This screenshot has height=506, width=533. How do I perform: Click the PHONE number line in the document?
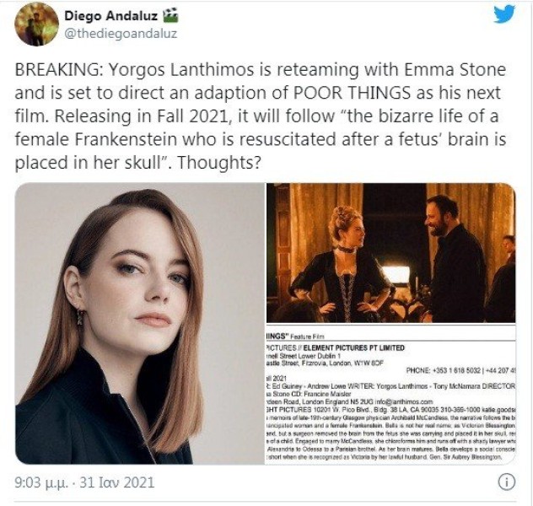pos(460,369)
